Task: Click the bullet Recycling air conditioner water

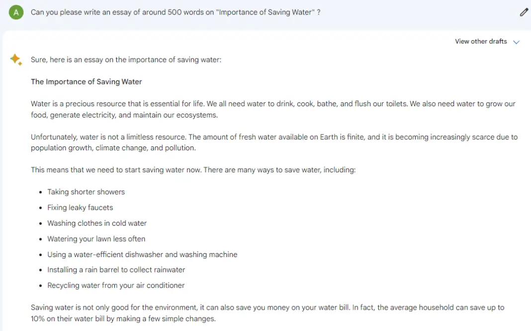Action: pyautogui.click(x=116, y=285)
